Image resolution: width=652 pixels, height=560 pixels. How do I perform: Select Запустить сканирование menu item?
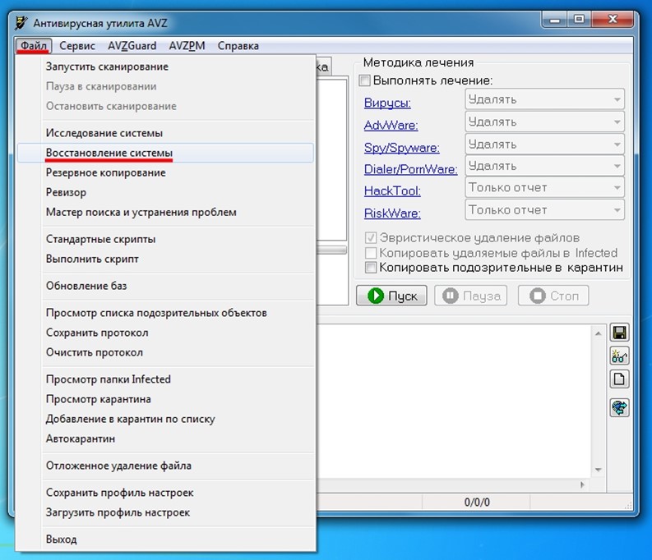(x=165, y=67)
